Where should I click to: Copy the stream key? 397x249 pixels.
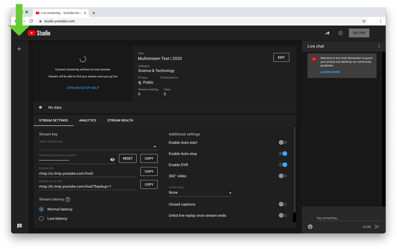point(149,158)
